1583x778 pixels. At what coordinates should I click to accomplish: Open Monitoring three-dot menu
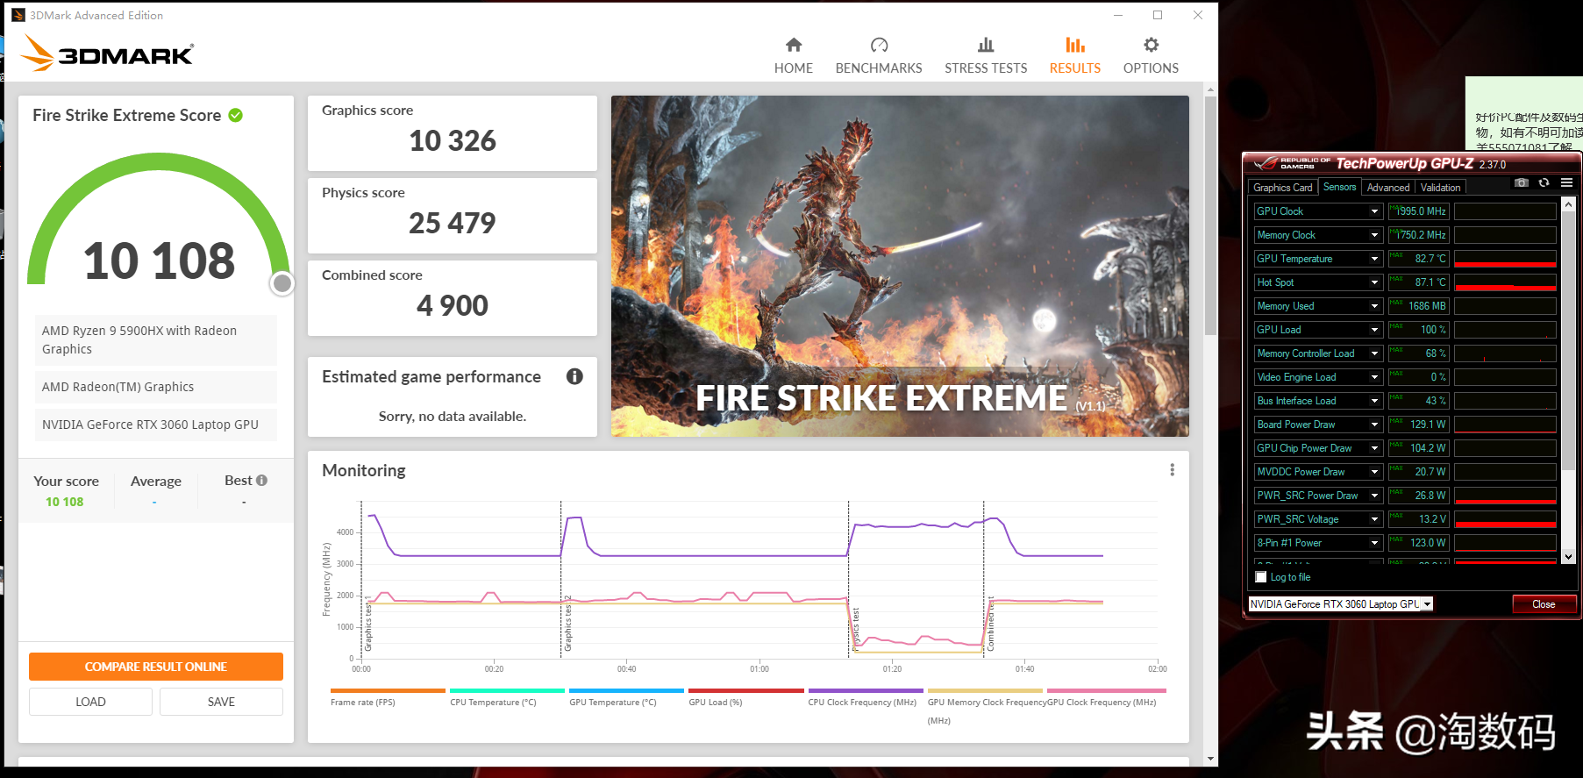pyautogui.click(x=1172, y=470)
